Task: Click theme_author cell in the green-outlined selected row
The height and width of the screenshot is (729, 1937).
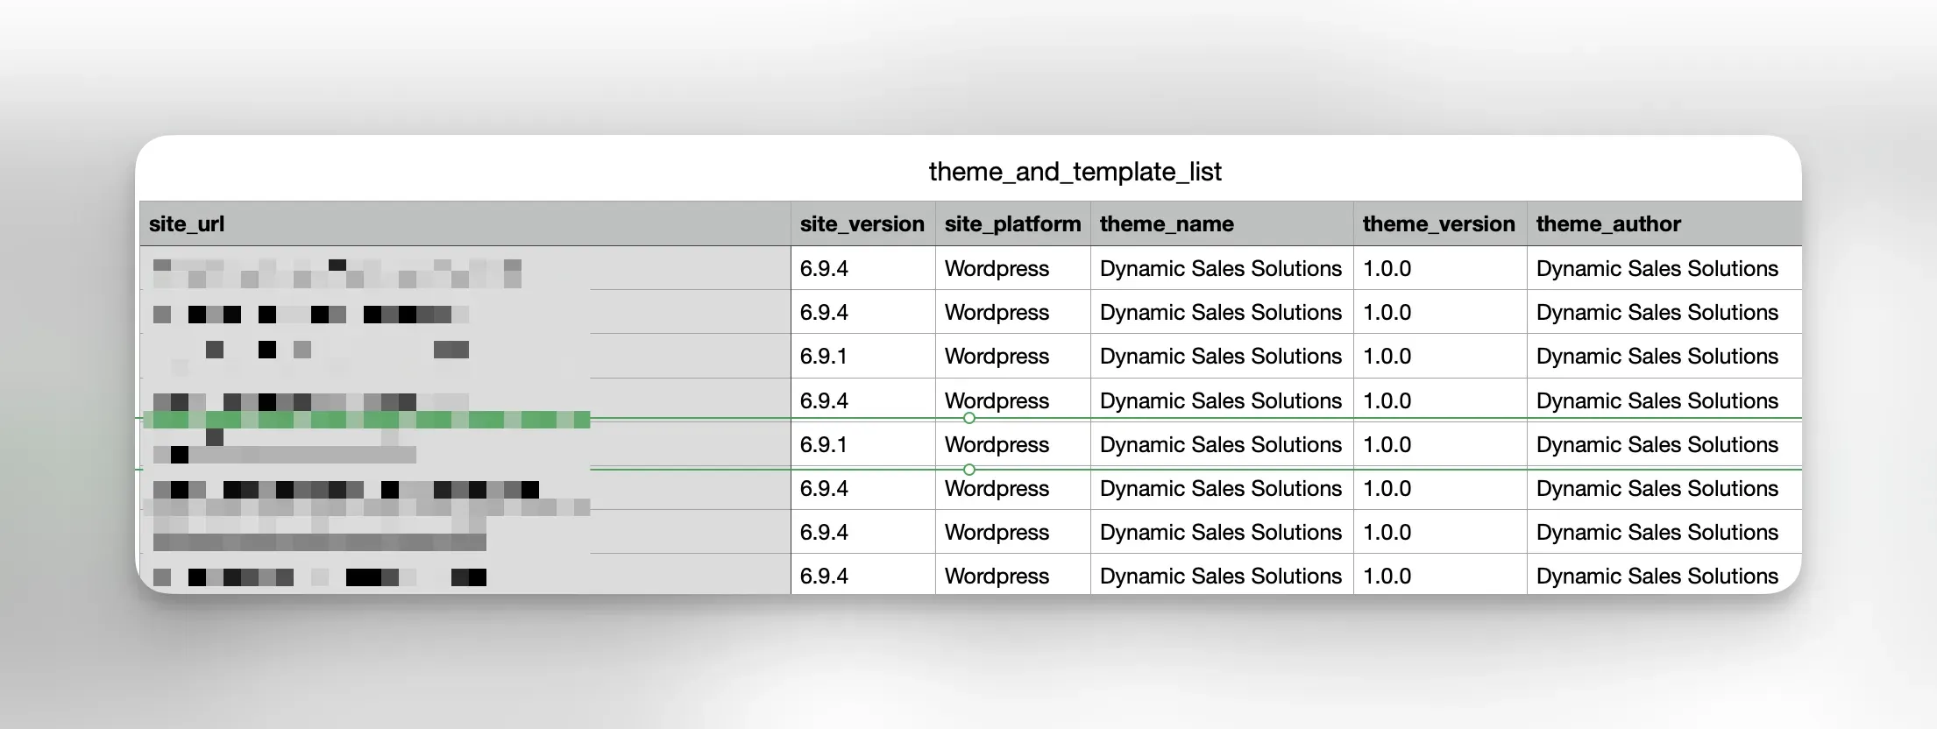Action: [x=1664, y=444]
